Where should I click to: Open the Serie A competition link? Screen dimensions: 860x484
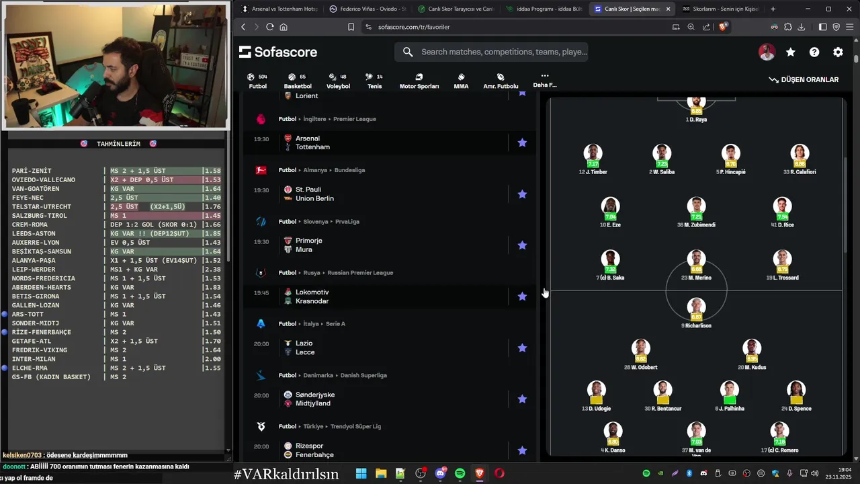[x=335, y=324]
